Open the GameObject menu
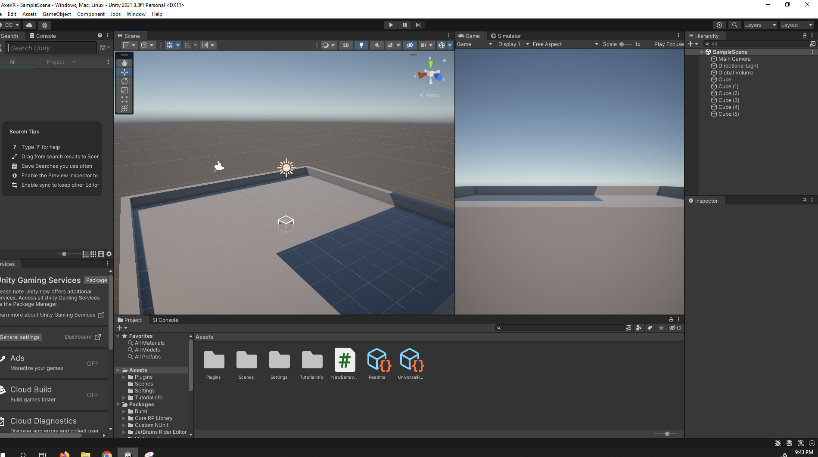The height and width of the screenshot is (457, 818). coord(57,14)
